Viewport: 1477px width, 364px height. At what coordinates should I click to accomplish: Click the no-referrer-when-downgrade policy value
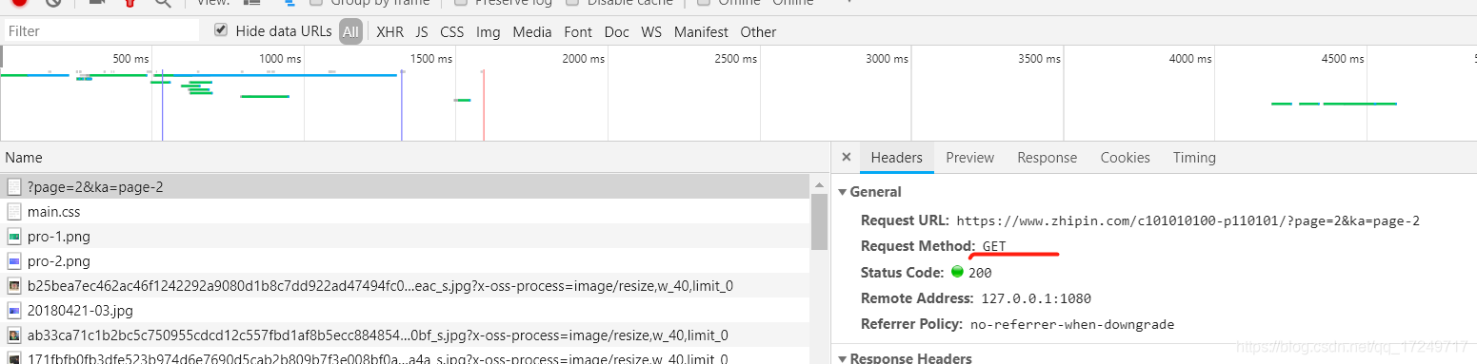[x=1072, y=324]
